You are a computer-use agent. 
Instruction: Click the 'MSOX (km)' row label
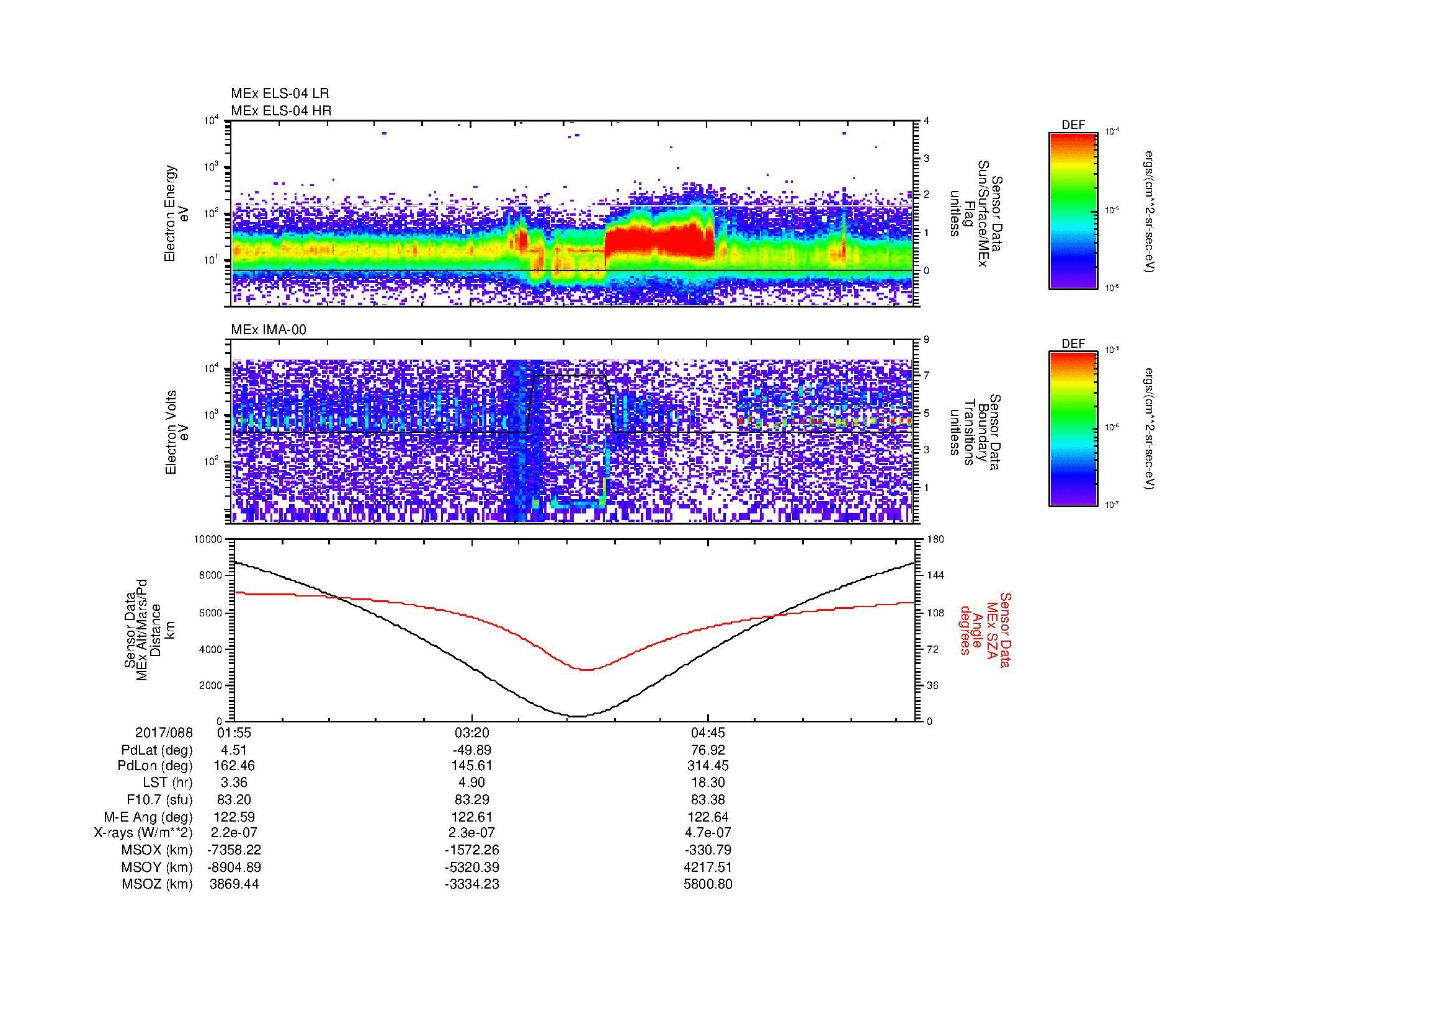tap(157, 850)
